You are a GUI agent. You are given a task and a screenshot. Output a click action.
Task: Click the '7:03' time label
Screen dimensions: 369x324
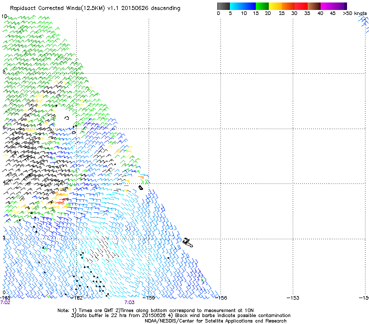point(130,303)
